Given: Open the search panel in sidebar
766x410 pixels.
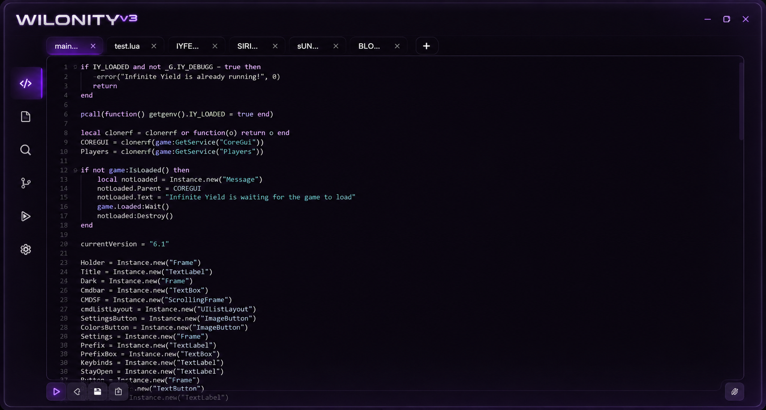Looking at the screenshot, I should click(x=25, y=150).
